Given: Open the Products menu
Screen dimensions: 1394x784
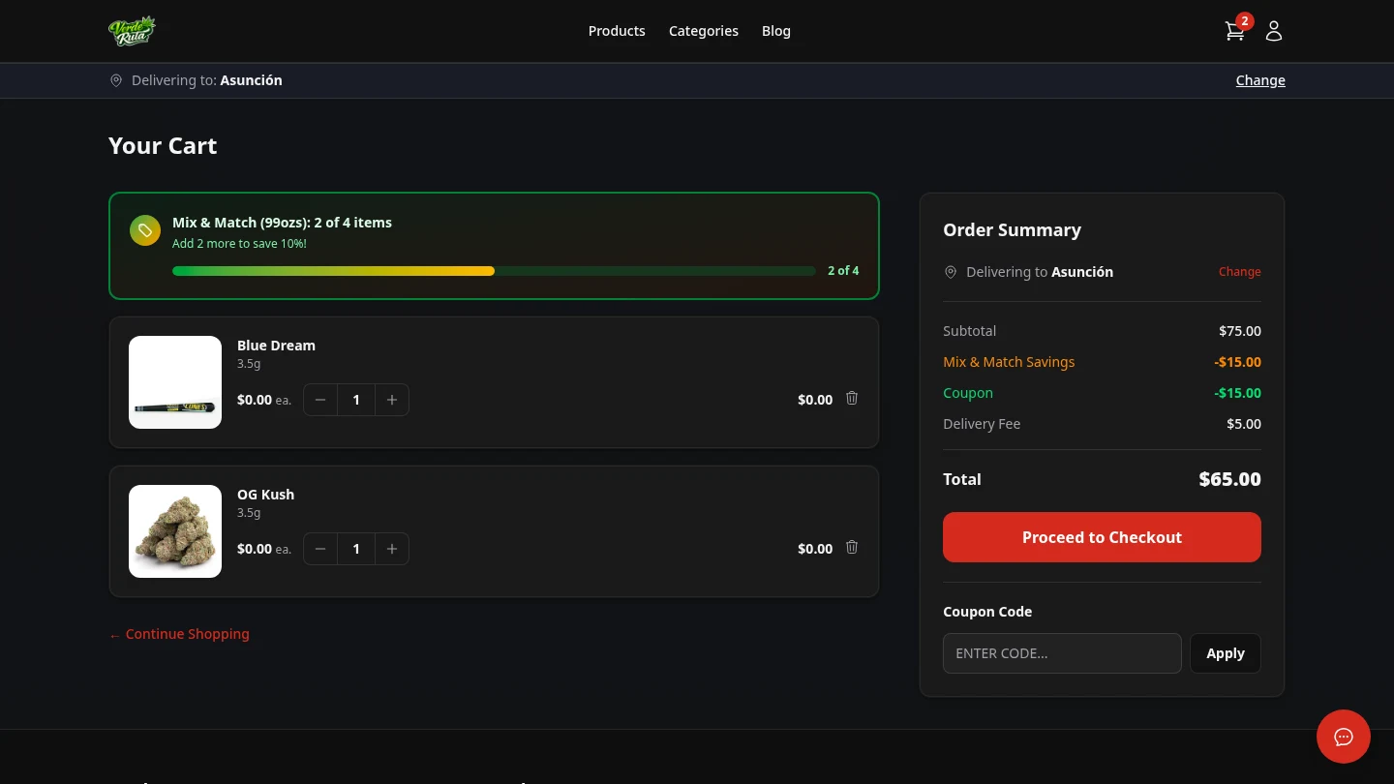Looking at the screenshot, I should pyautogui.click(x=617, y=31).
